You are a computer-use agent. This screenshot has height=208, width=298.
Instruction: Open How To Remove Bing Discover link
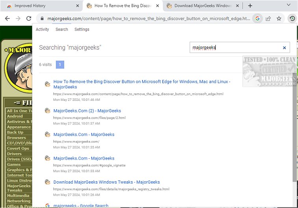142,84
